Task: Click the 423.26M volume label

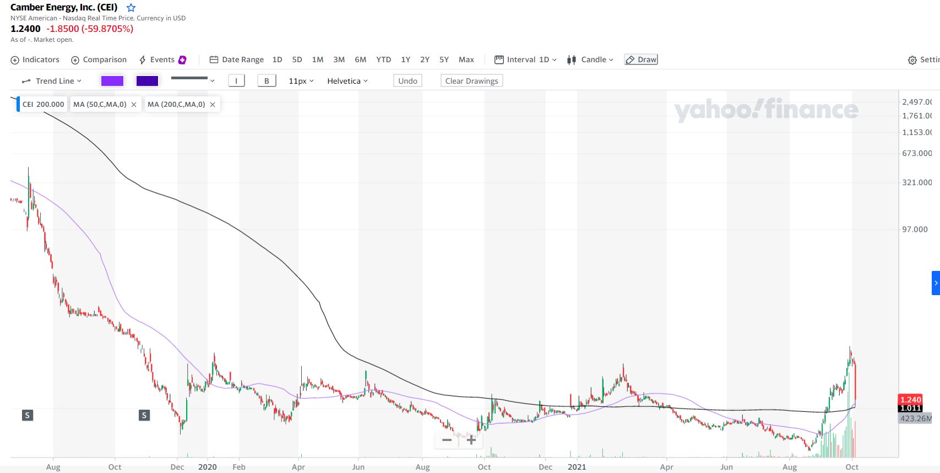Action: coord(916,418)
